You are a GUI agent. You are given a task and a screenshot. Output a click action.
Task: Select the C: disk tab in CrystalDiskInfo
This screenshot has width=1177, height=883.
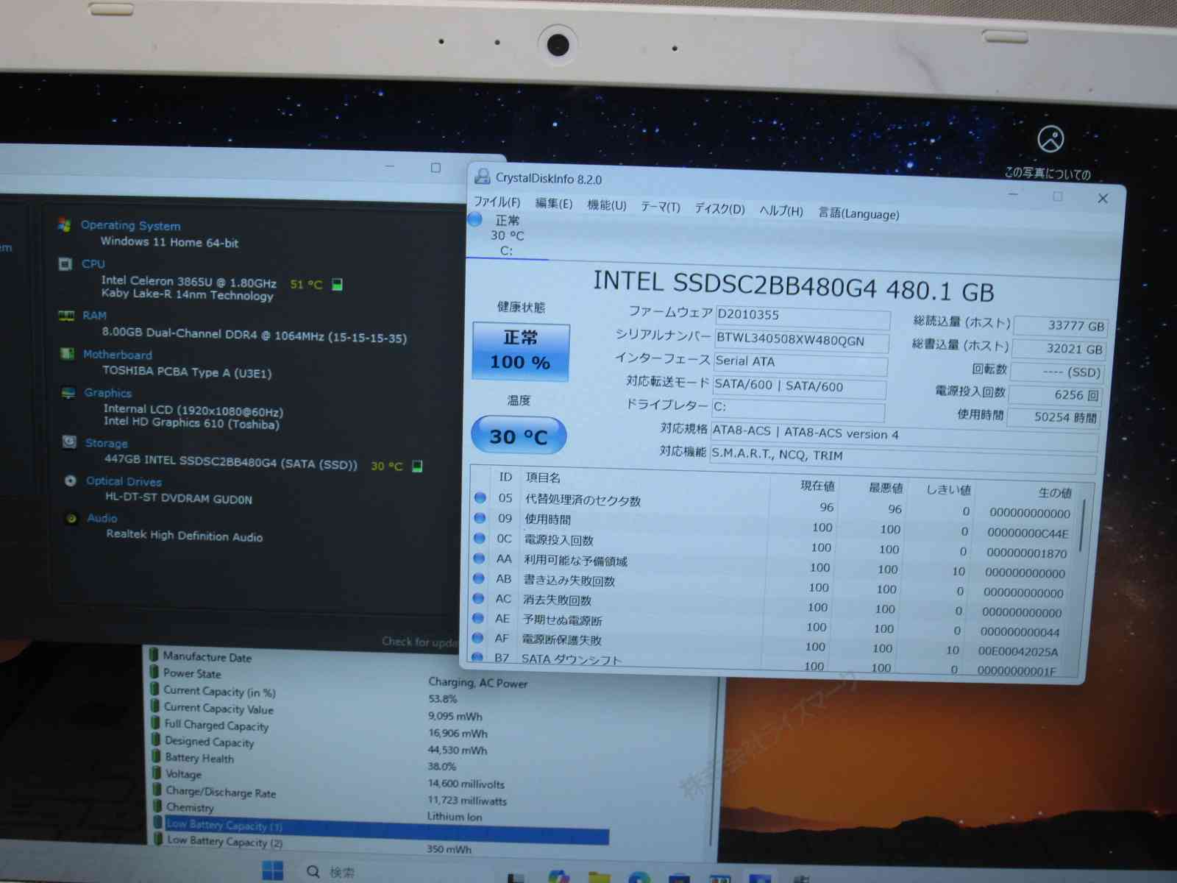[x=507, y=235]
